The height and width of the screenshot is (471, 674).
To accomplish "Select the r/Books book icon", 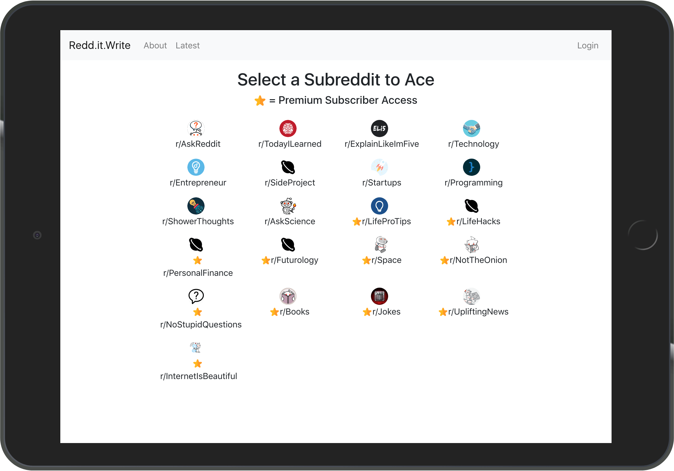I will (288, 296).
